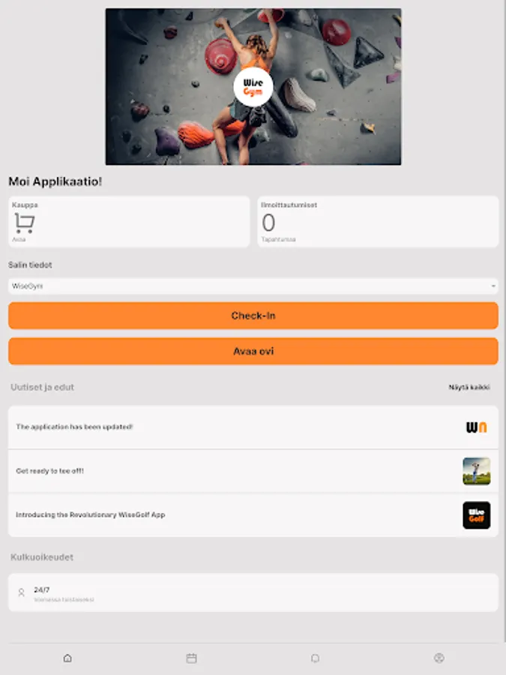Image resolution: width=506 pixels, height=675 pixels.
Task: Click the Avaa ovi button
Action: (x=253, y=351)
